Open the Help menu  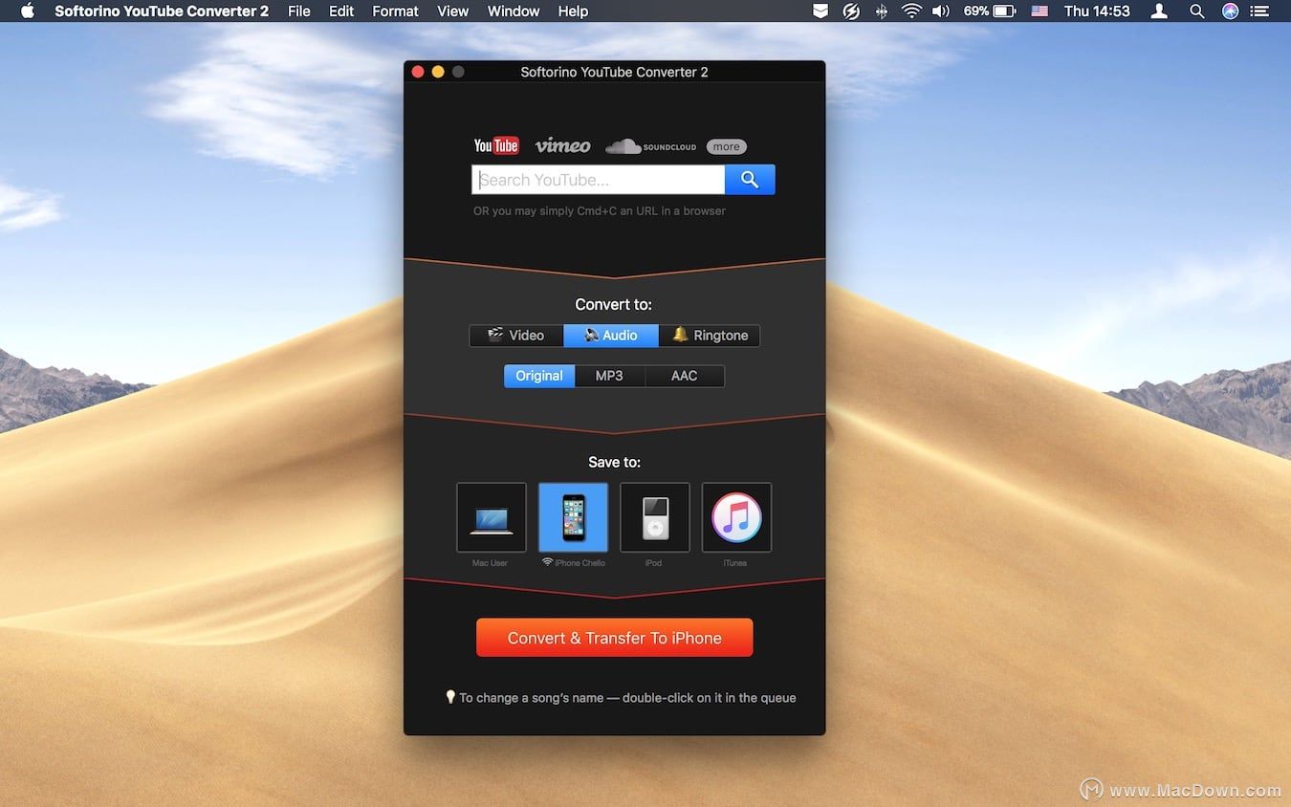[x=573, y=11]
